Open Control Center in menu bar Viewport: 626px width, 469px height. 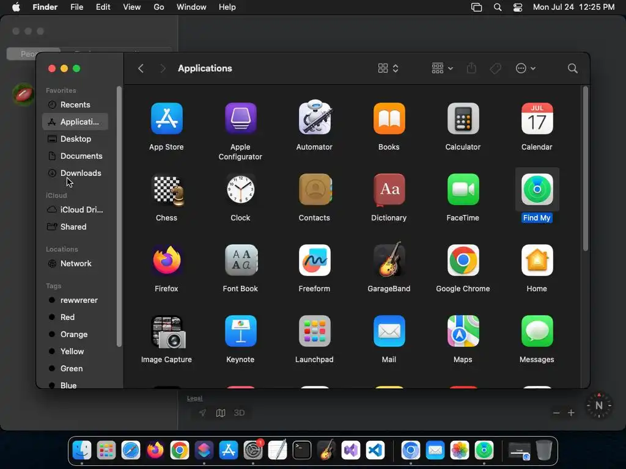click(x=518, y=7)
